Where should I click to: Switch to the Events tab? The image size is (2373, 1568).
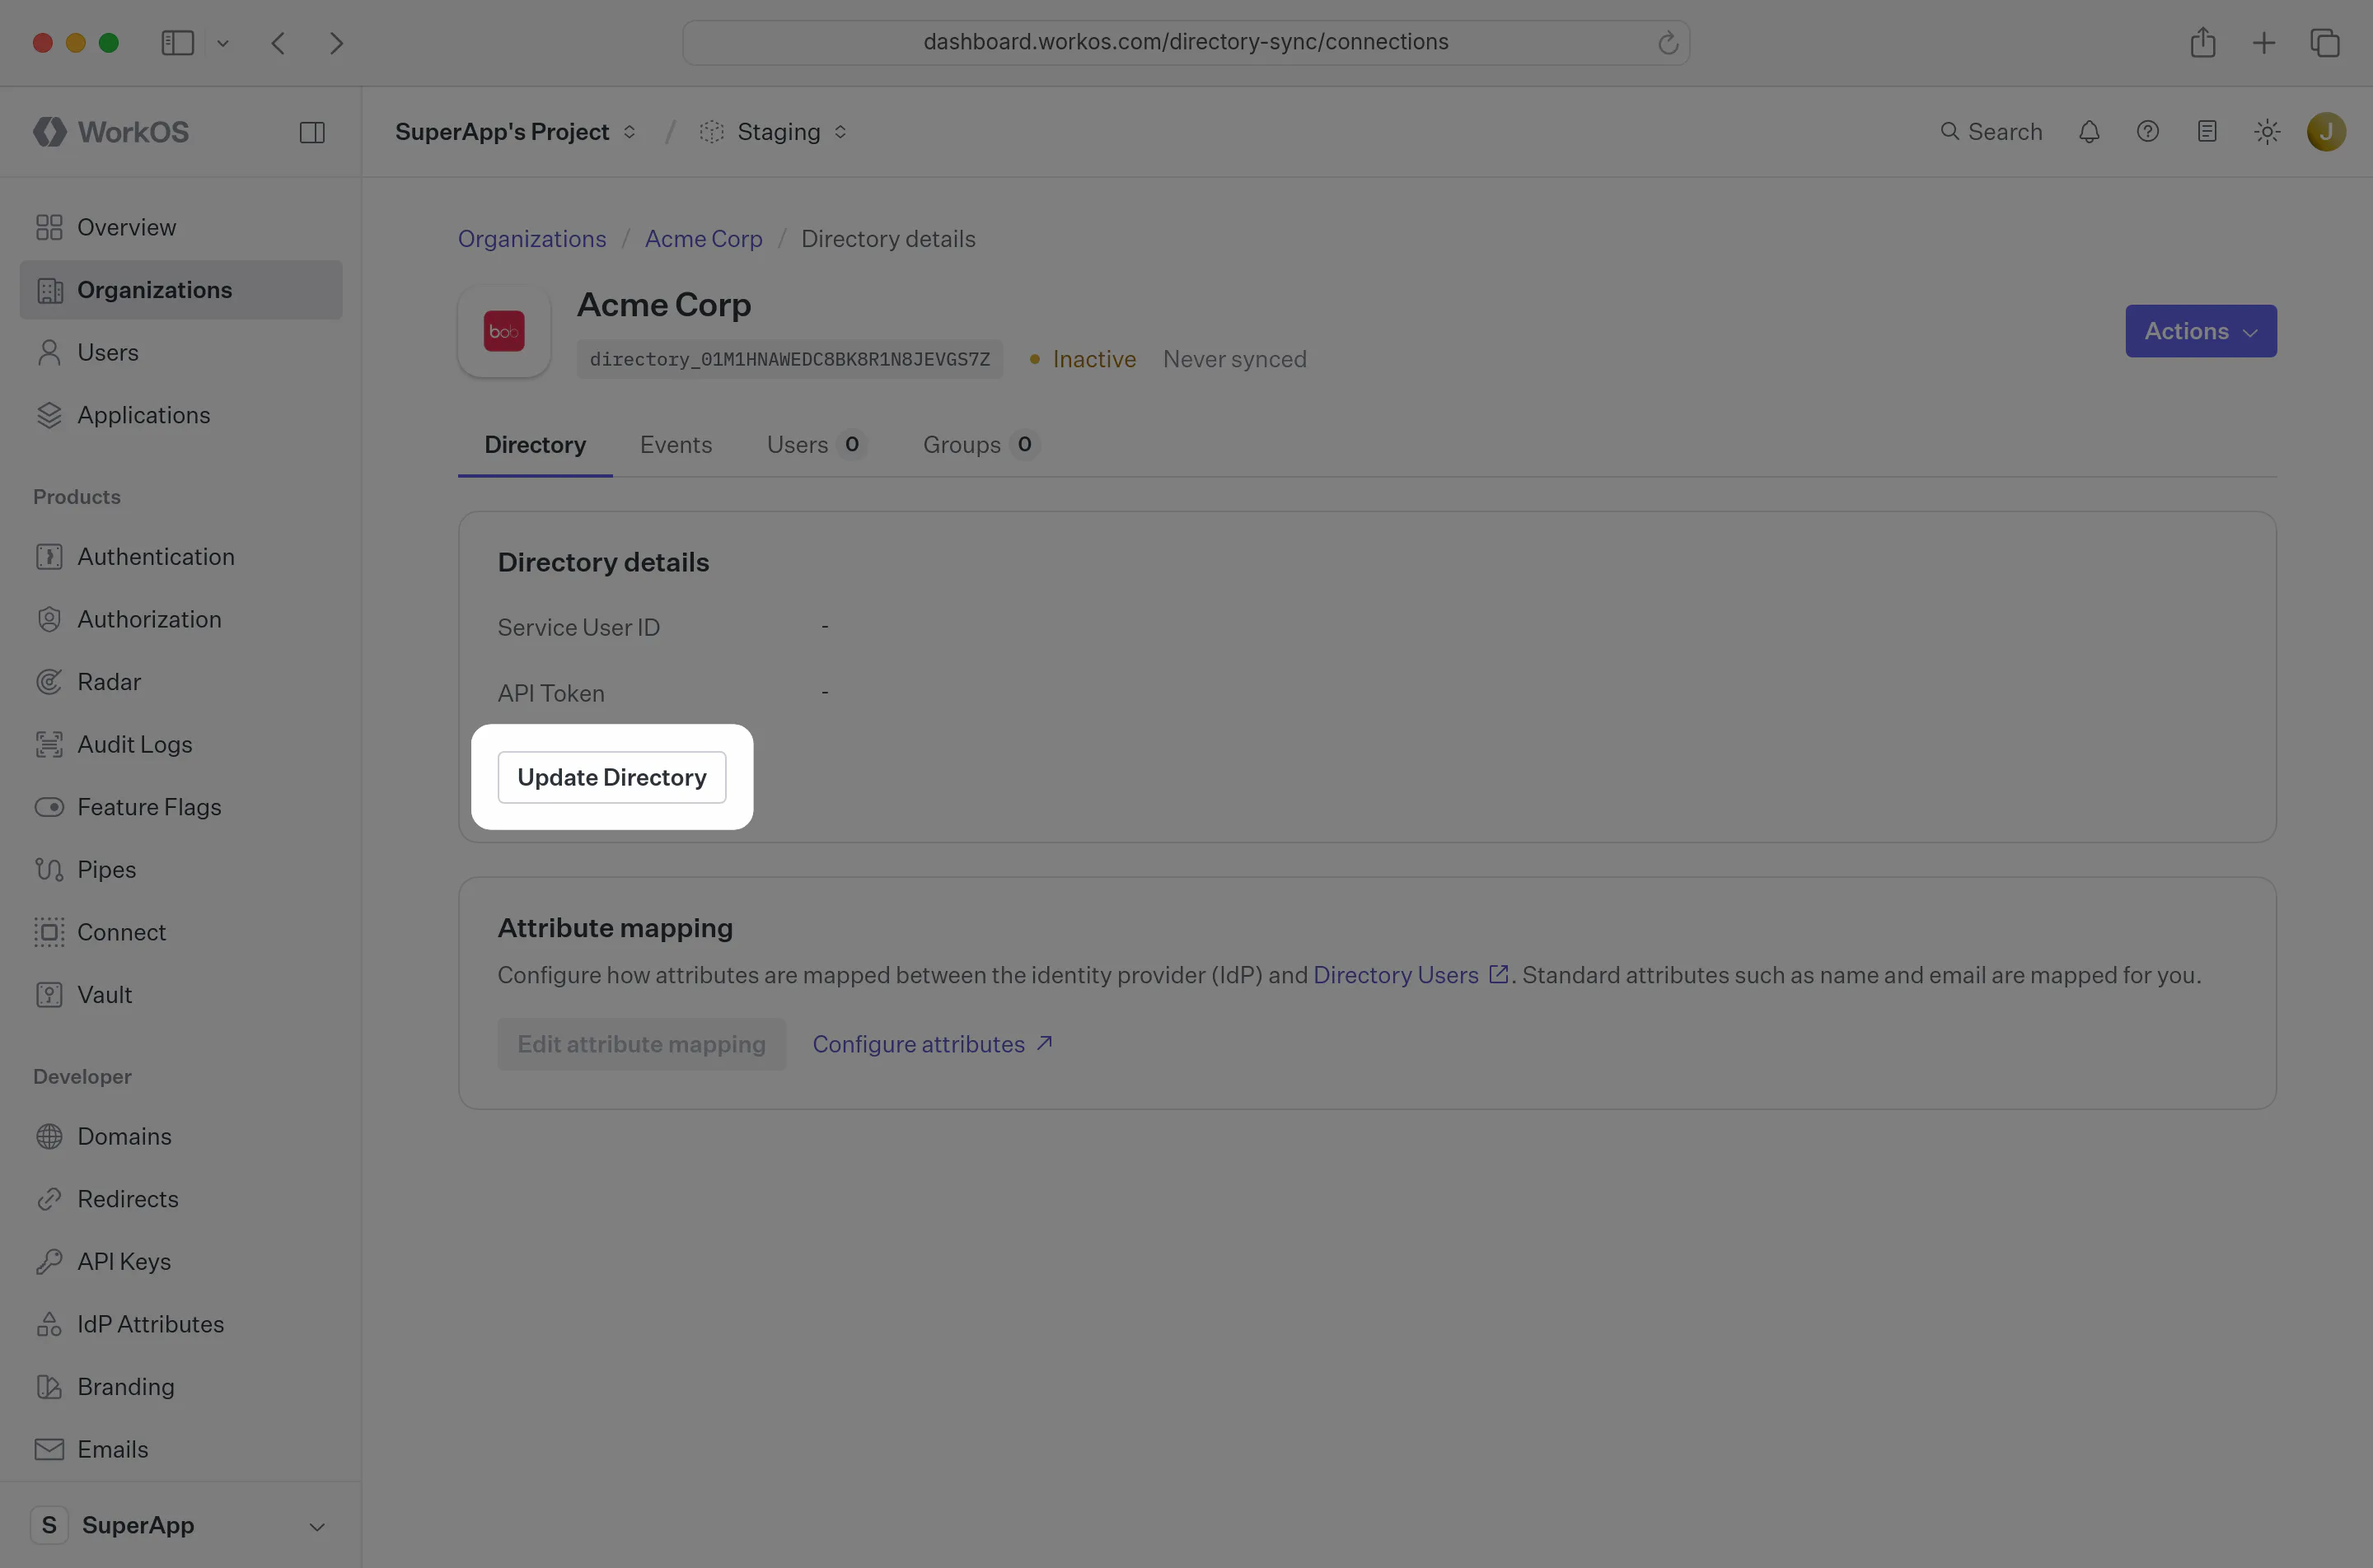[676, 445]
